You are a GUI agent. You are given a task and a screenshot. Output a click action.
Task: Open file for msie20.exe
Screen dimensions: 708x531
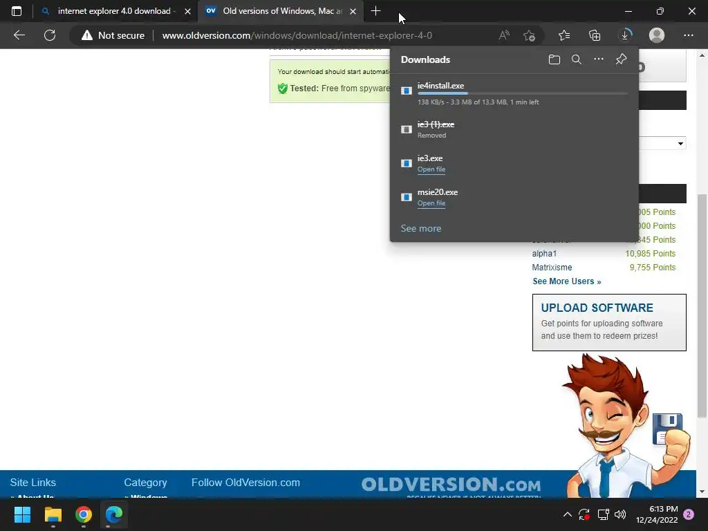(431, 203)
